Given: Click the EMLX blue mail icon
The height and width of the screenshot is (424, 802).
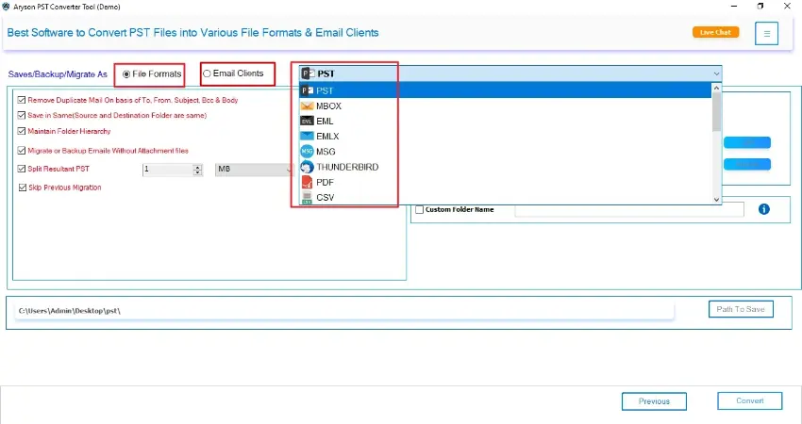Looking at the screenshot, I should coord(307,136).
